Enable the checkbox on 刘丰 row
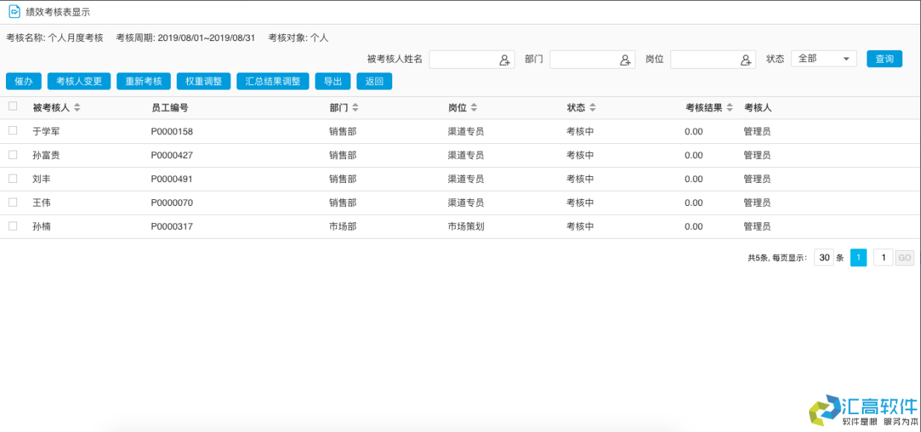 pos(12,178)
